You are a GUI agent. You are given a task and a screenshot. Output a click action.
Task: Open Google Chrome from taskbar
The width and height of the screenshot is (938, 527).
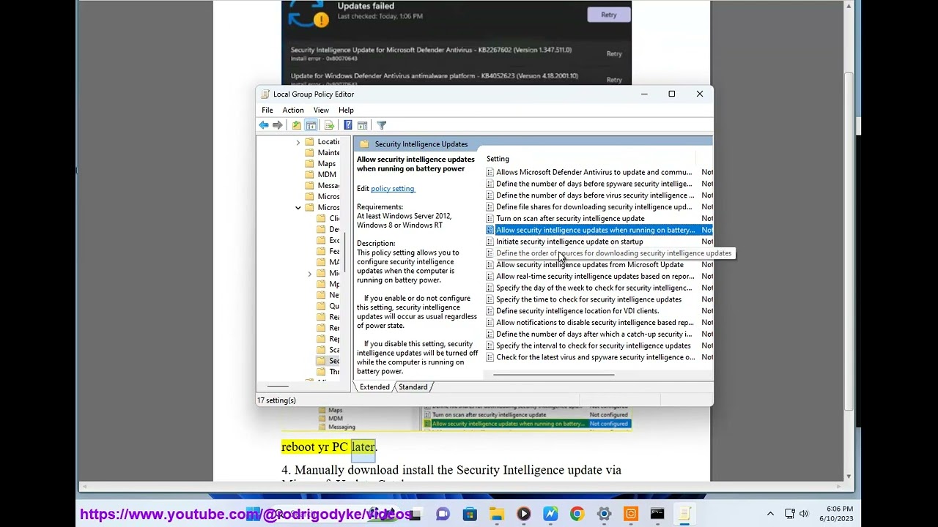577,515
